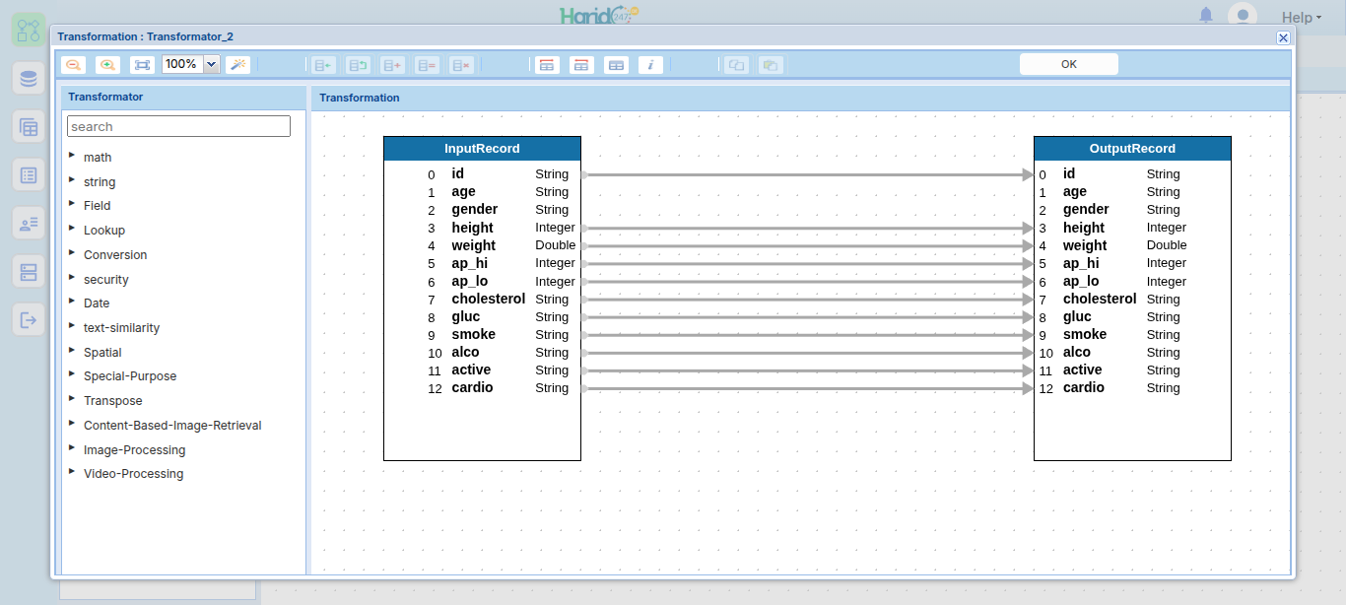Click the first red-header table icon
This screenshot has width=1346, height=605.
pos(547,65)
